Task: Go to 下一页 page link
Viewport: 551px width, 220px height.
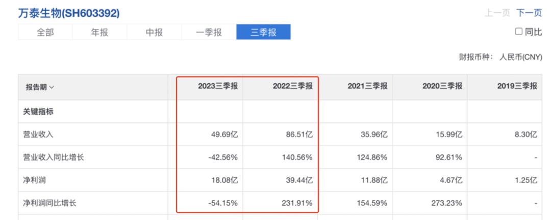Action: point(529,13)
